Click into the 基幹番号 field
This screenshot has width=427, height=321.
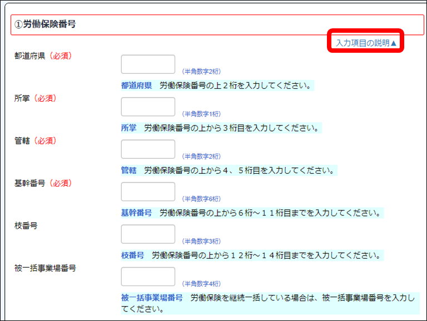(x=148, y=192)
